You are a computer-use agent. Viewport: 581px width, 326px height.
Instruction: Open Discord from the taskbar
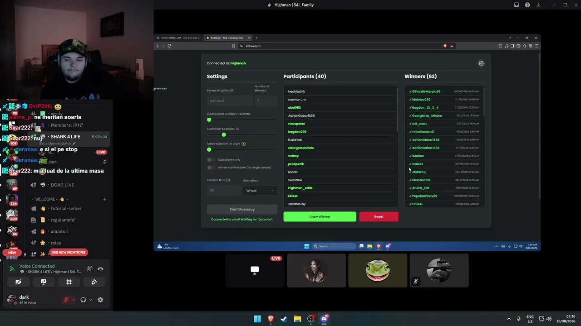[324, 319]
